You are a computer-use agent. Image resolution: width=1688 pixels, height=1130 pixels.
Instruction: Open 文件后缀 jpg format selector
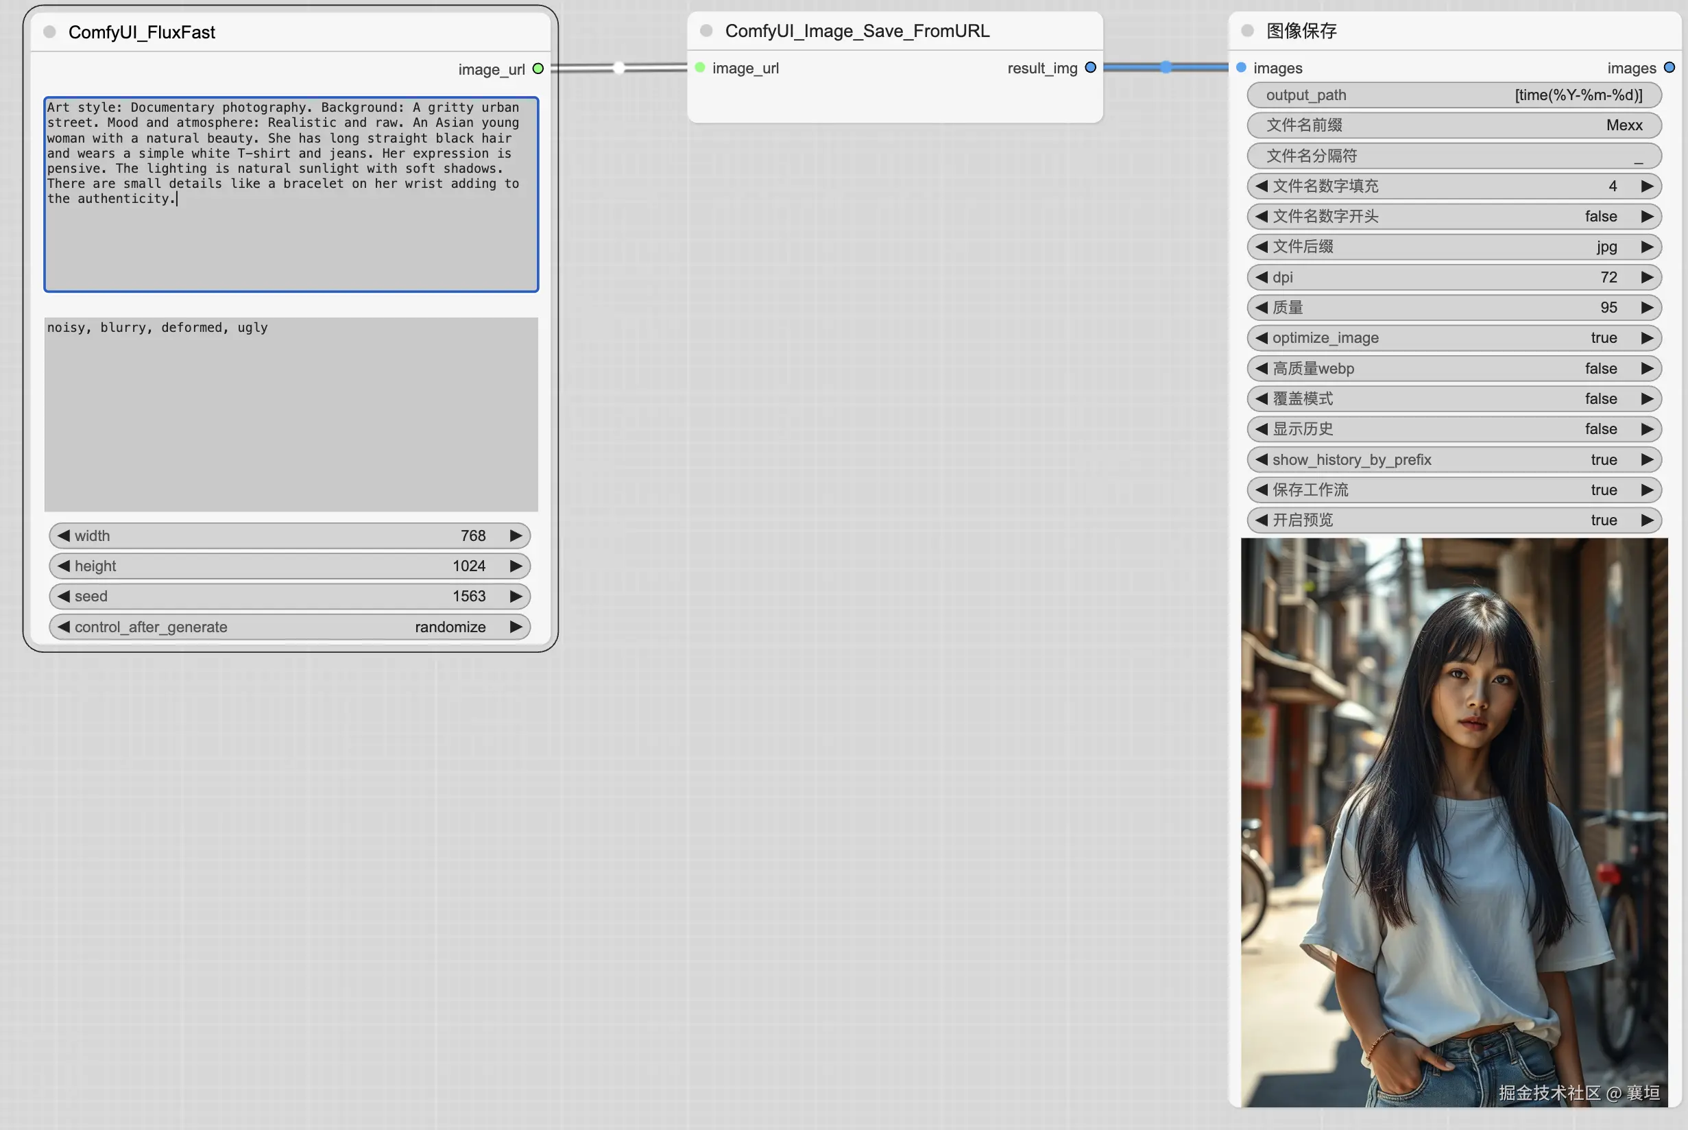(1453, 247)
